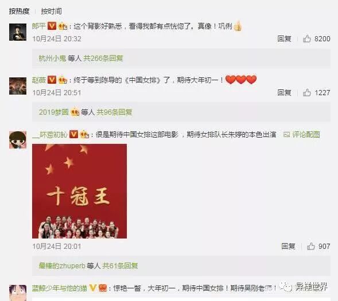Open user 最棒的zhuperb profile link
The image size is (338, 301).
(x=62, y=265)
